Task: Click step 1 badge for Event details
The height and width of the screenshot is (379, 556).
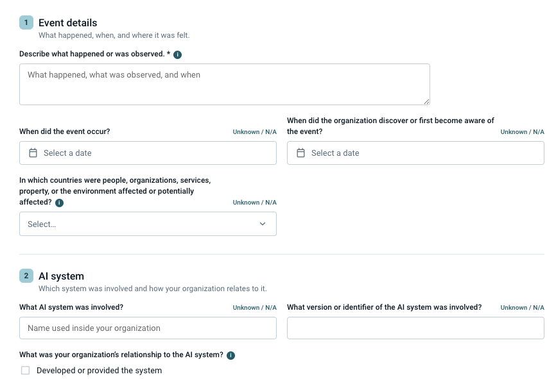Action: pos(26,22)
